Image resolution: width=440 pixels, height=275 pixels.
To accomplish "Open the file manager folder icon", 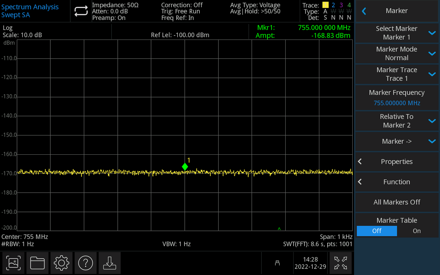I will point(37,263).
